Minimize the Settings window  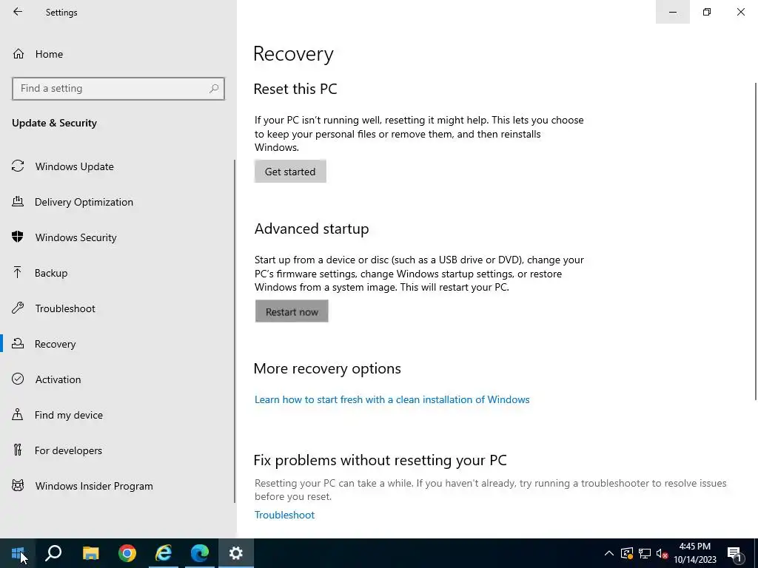tap(672, 12)
